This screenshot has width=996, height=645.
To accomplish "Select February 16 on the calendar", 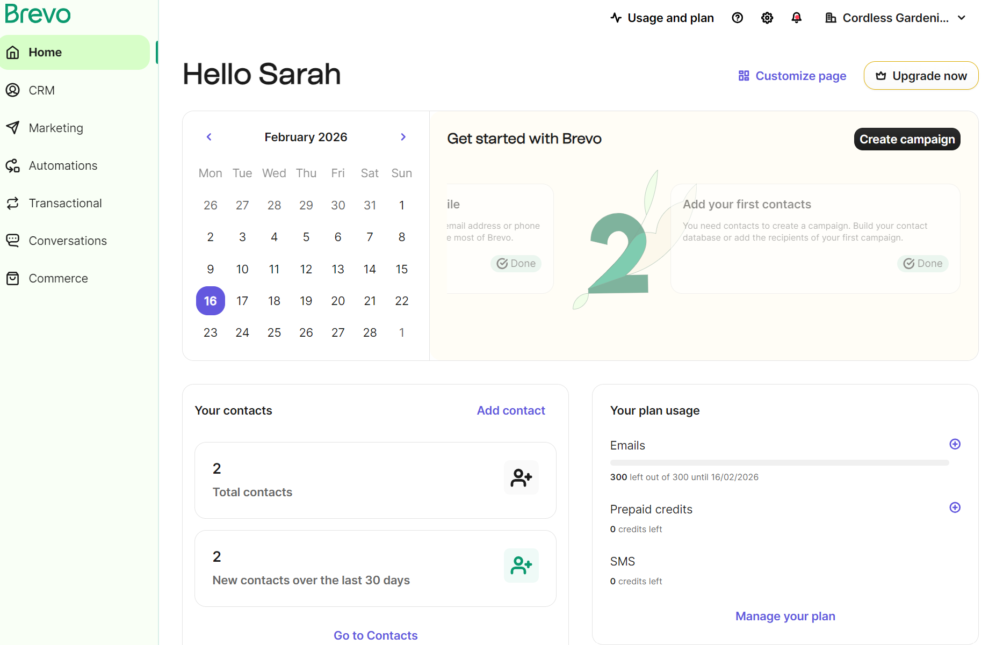I will [x=210, y=301].
